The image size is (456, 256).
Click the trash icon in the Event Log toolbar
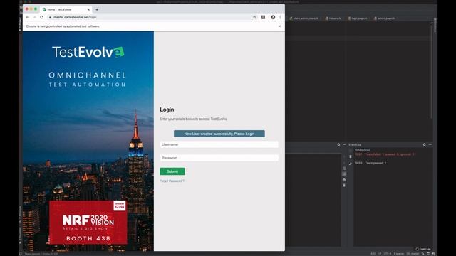[351, 156]
